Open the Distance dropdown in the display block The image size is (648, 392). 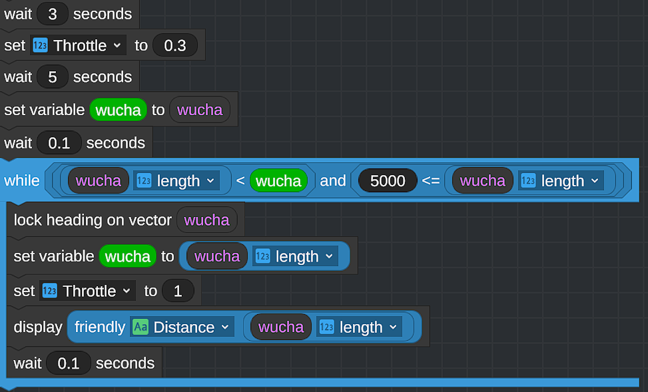tap(224, 327)
